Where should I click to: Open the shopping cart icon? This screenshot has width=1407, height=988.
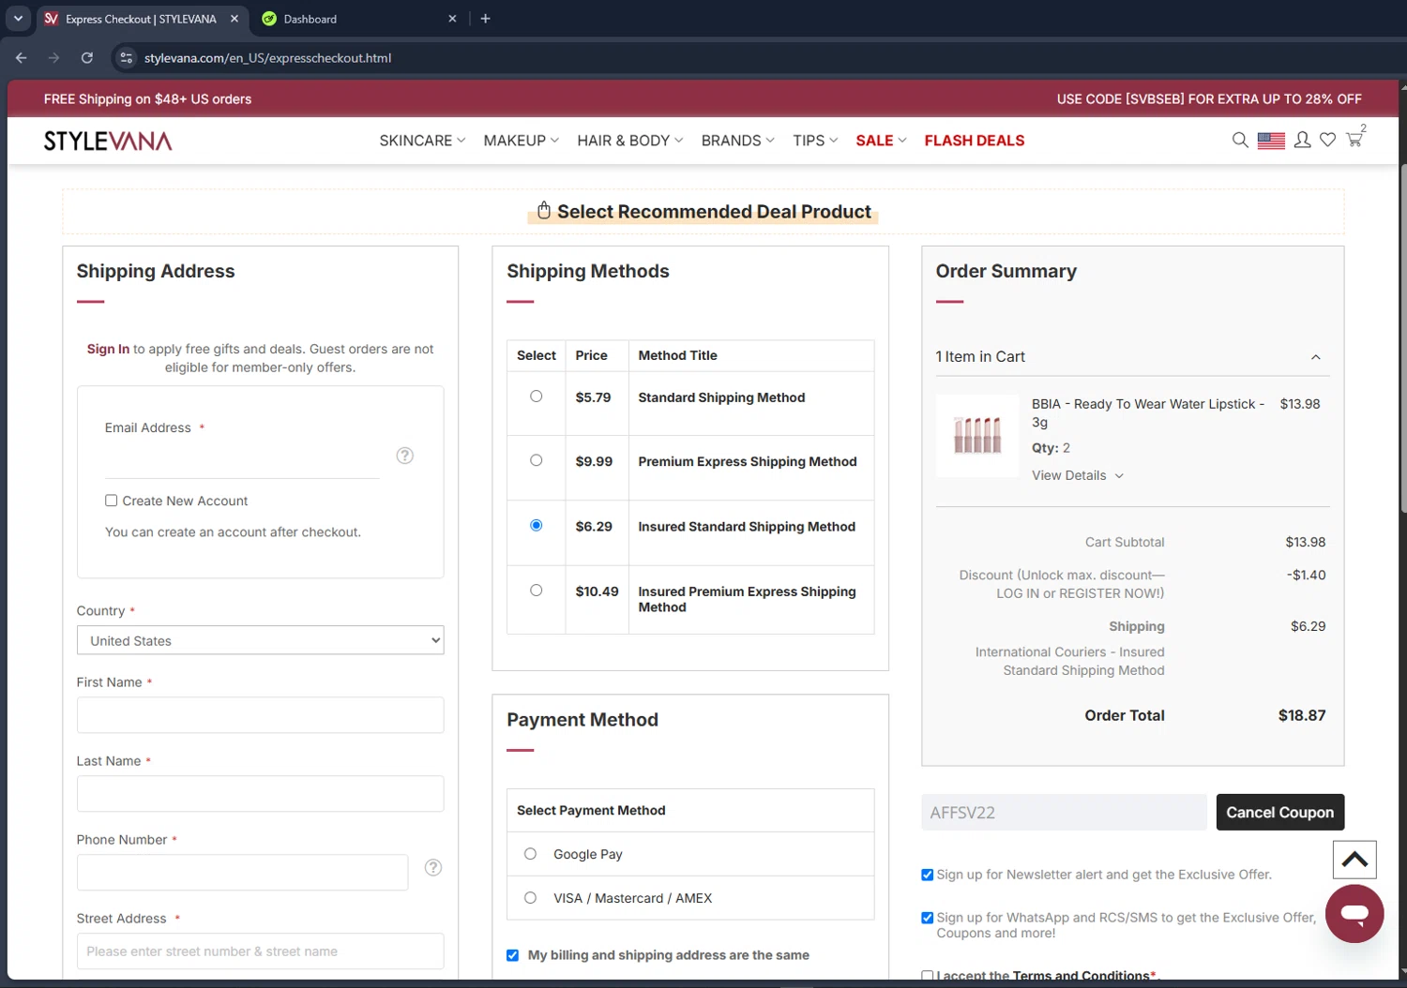[1354, 140]
